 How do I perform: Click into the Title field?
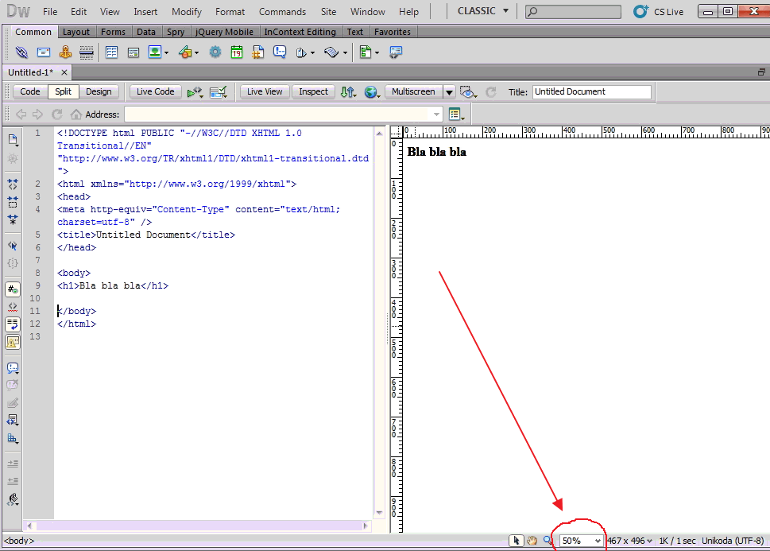coord(592,92)
